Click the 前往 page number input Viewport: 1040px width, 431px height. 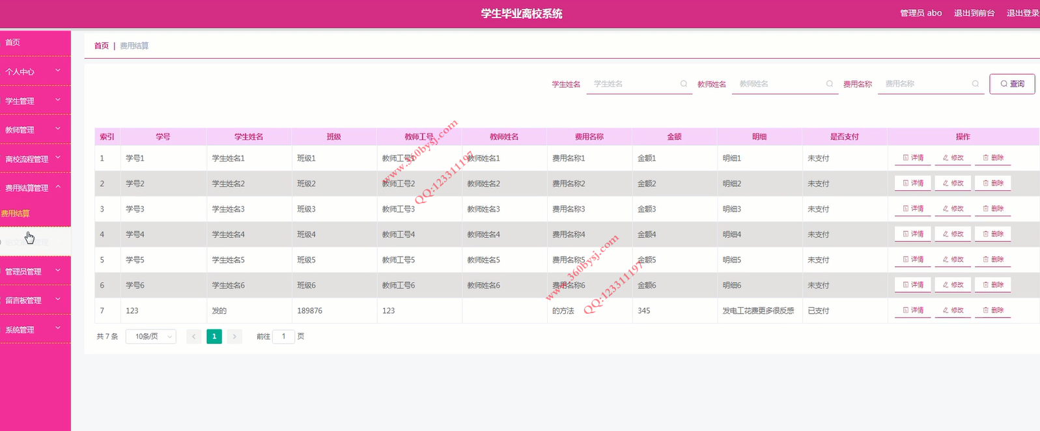(x=283, y=337)
